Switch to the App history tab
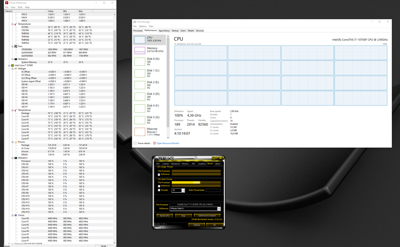 tap(164, 31)
